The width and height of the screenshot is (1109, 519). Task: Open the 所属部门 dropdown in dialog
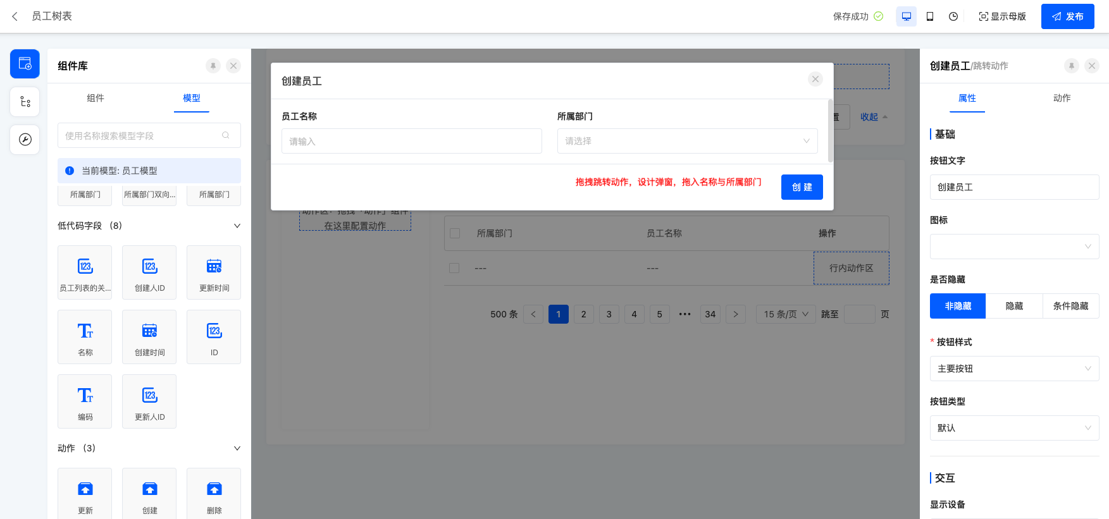[688, 141]
